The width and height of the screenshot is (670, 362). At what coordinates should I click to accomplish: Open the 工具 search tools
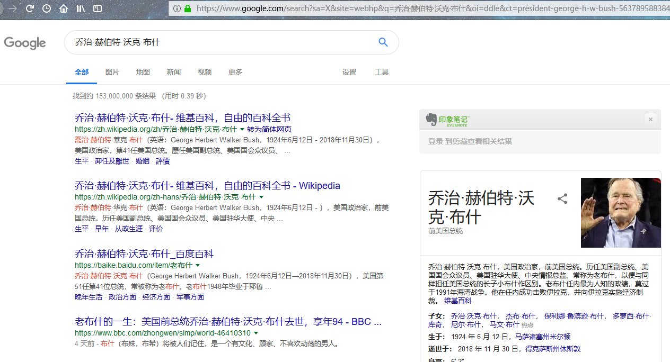(382, 72)
